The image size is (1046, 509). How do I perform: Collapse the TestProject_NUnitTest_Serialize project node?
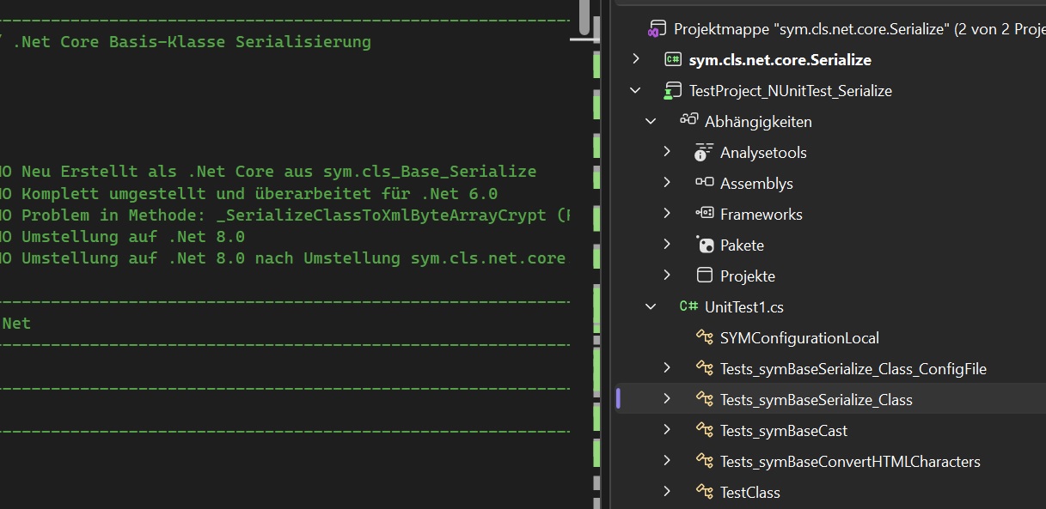click(x=635, y=90)
